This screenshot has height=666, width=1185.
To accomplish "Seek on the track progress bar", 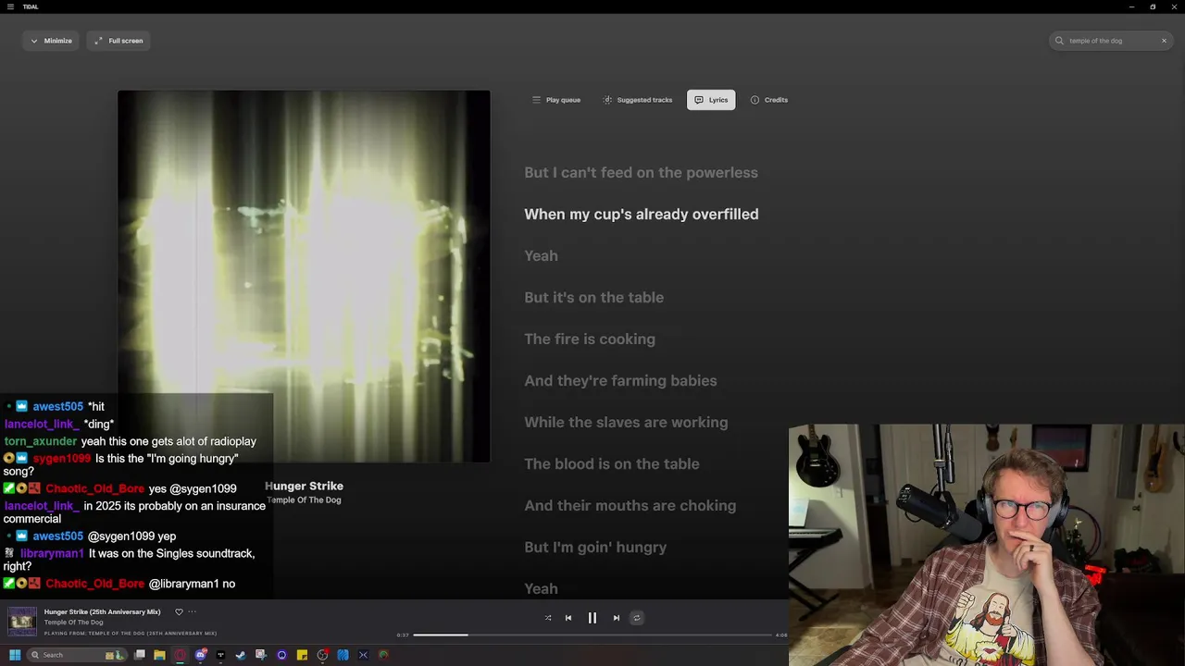I will pyautogui.click(x=592, y=635).
